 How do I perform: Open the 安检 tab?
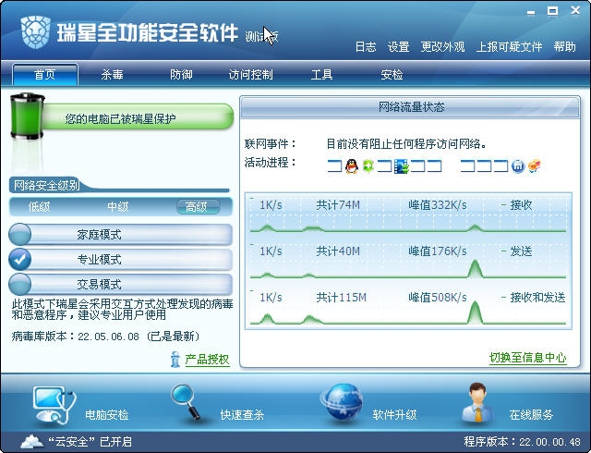pyautogui.click(x=392, y=74)
